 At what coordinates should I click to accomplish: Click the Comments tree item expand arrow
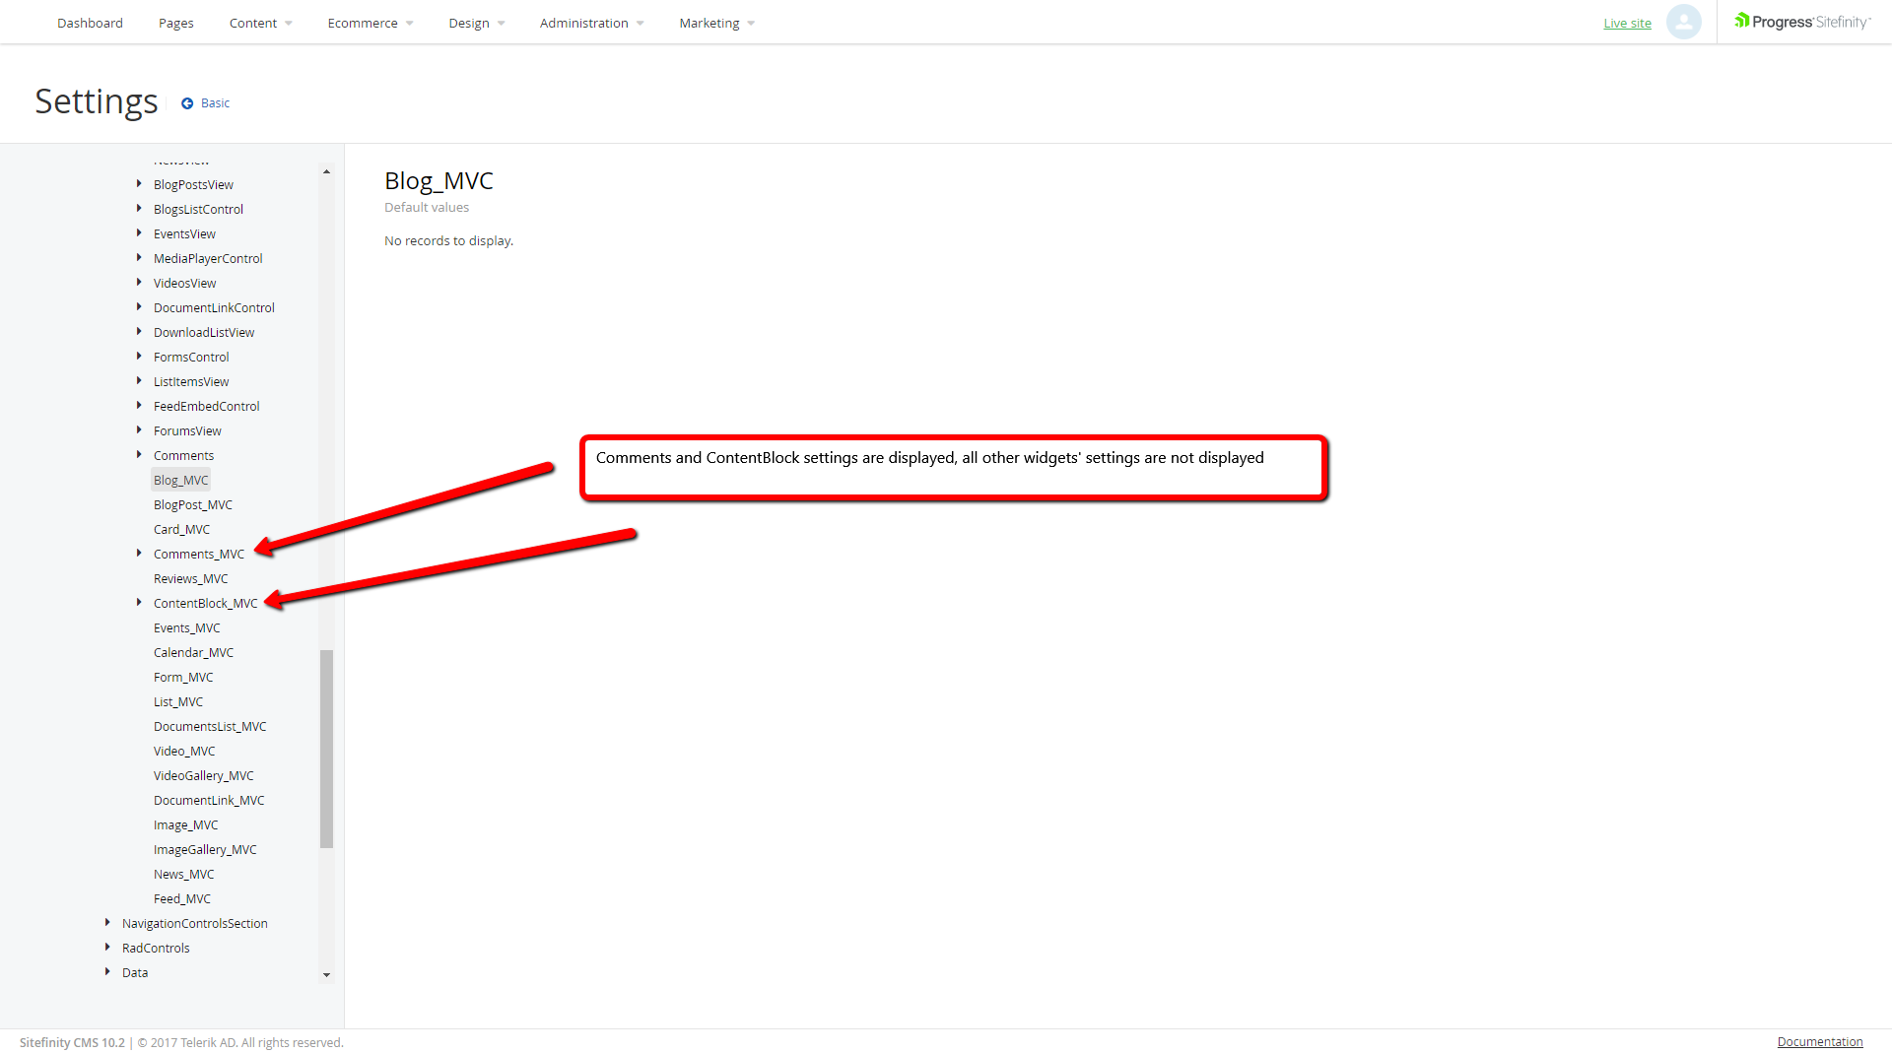click(x=139, y=454)
